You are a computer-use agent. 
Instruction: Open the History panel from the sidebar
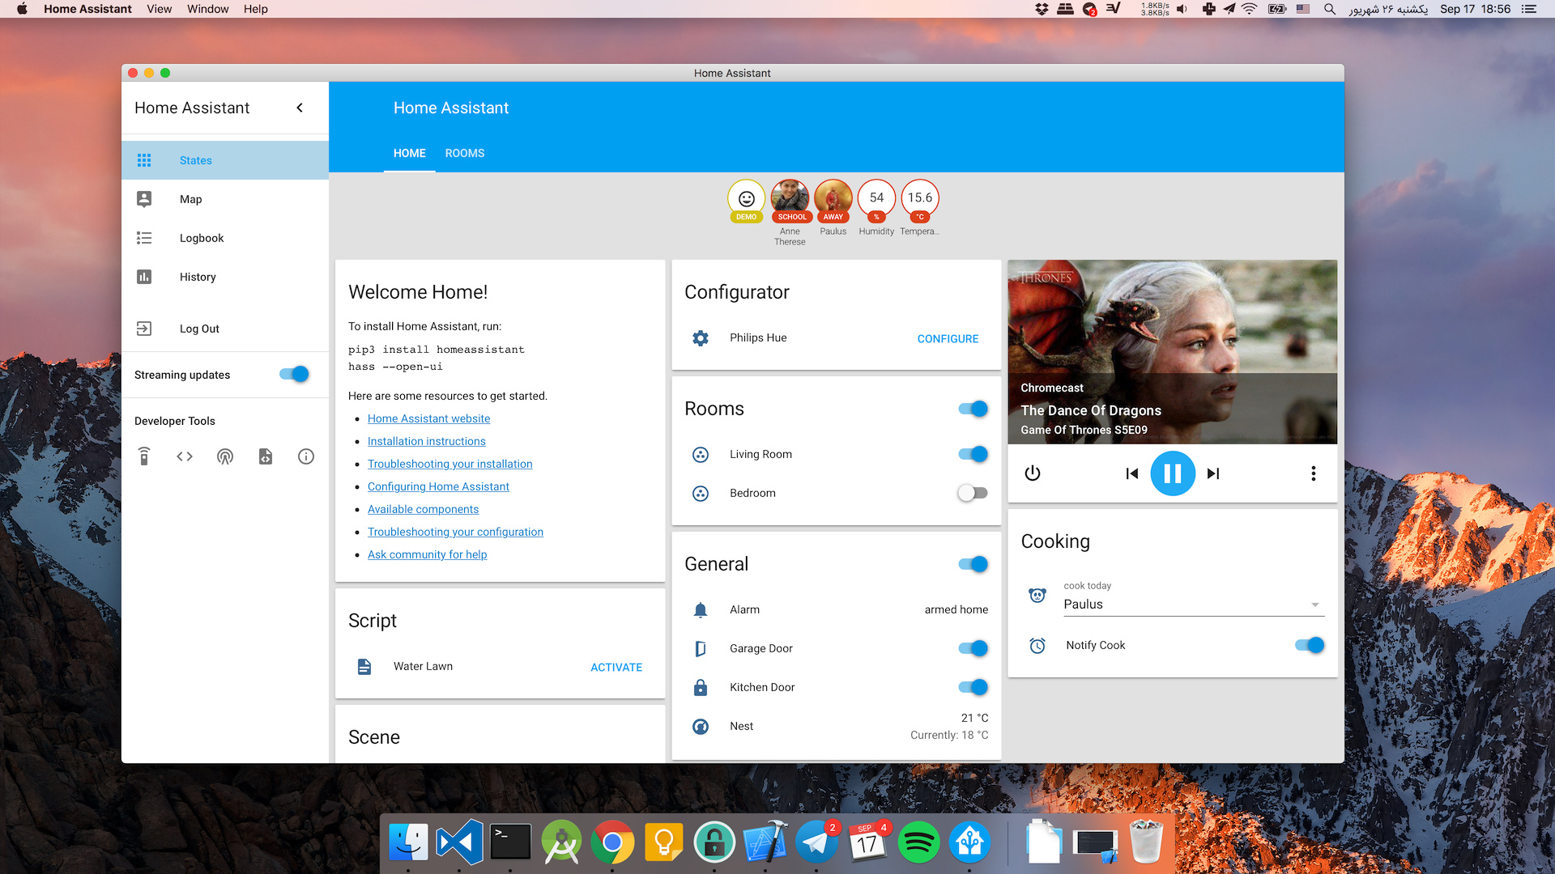coord(197,277)
